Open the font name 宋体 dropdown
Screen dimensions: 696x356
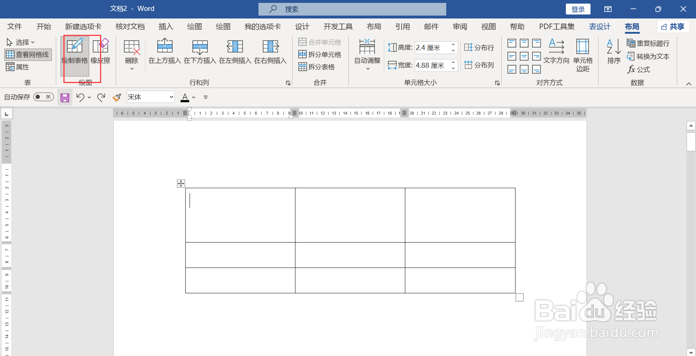point(171,97)
